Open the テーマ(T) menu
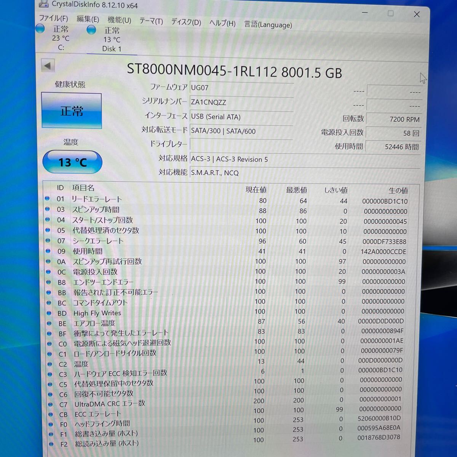Image resolution: width=457 pixels, height=457 pixels. 151,21
